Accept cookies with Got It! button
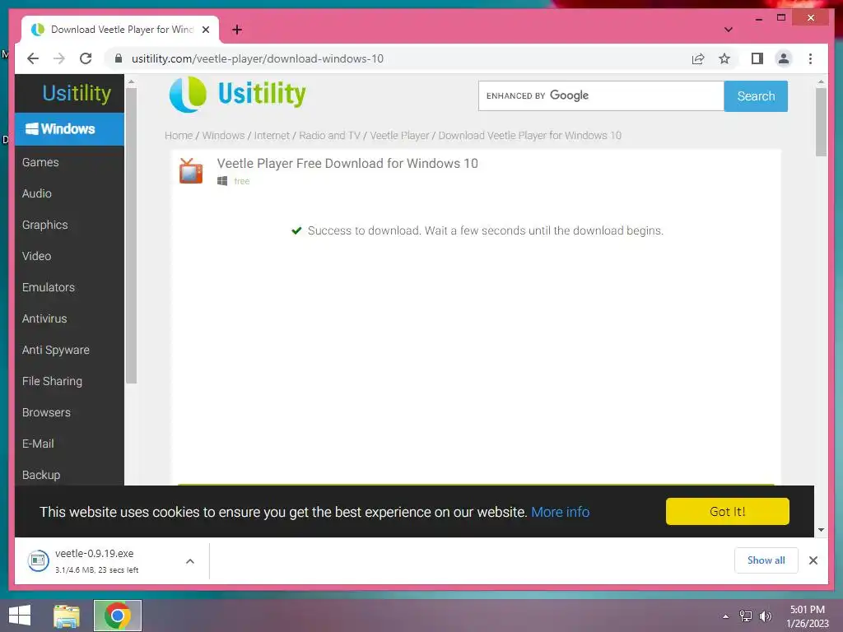The width and height of the screenshot is (843, 632). 728,511
